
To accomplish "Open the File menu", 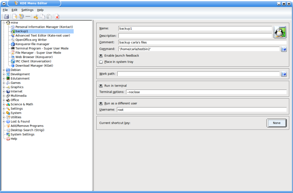I will (5, 10).
